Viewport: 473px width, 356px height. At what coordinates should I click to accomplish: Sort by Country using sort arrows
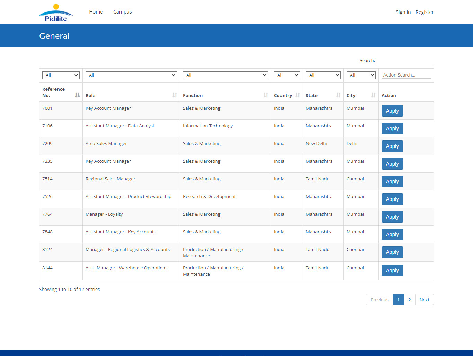pos(297,95)
